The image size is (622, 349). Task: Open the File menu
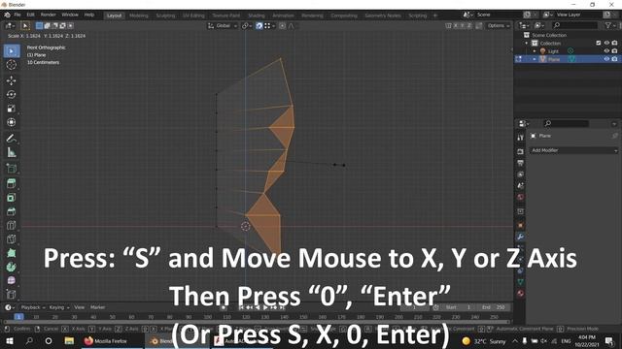pyautogui.click(x=17, y=16)
